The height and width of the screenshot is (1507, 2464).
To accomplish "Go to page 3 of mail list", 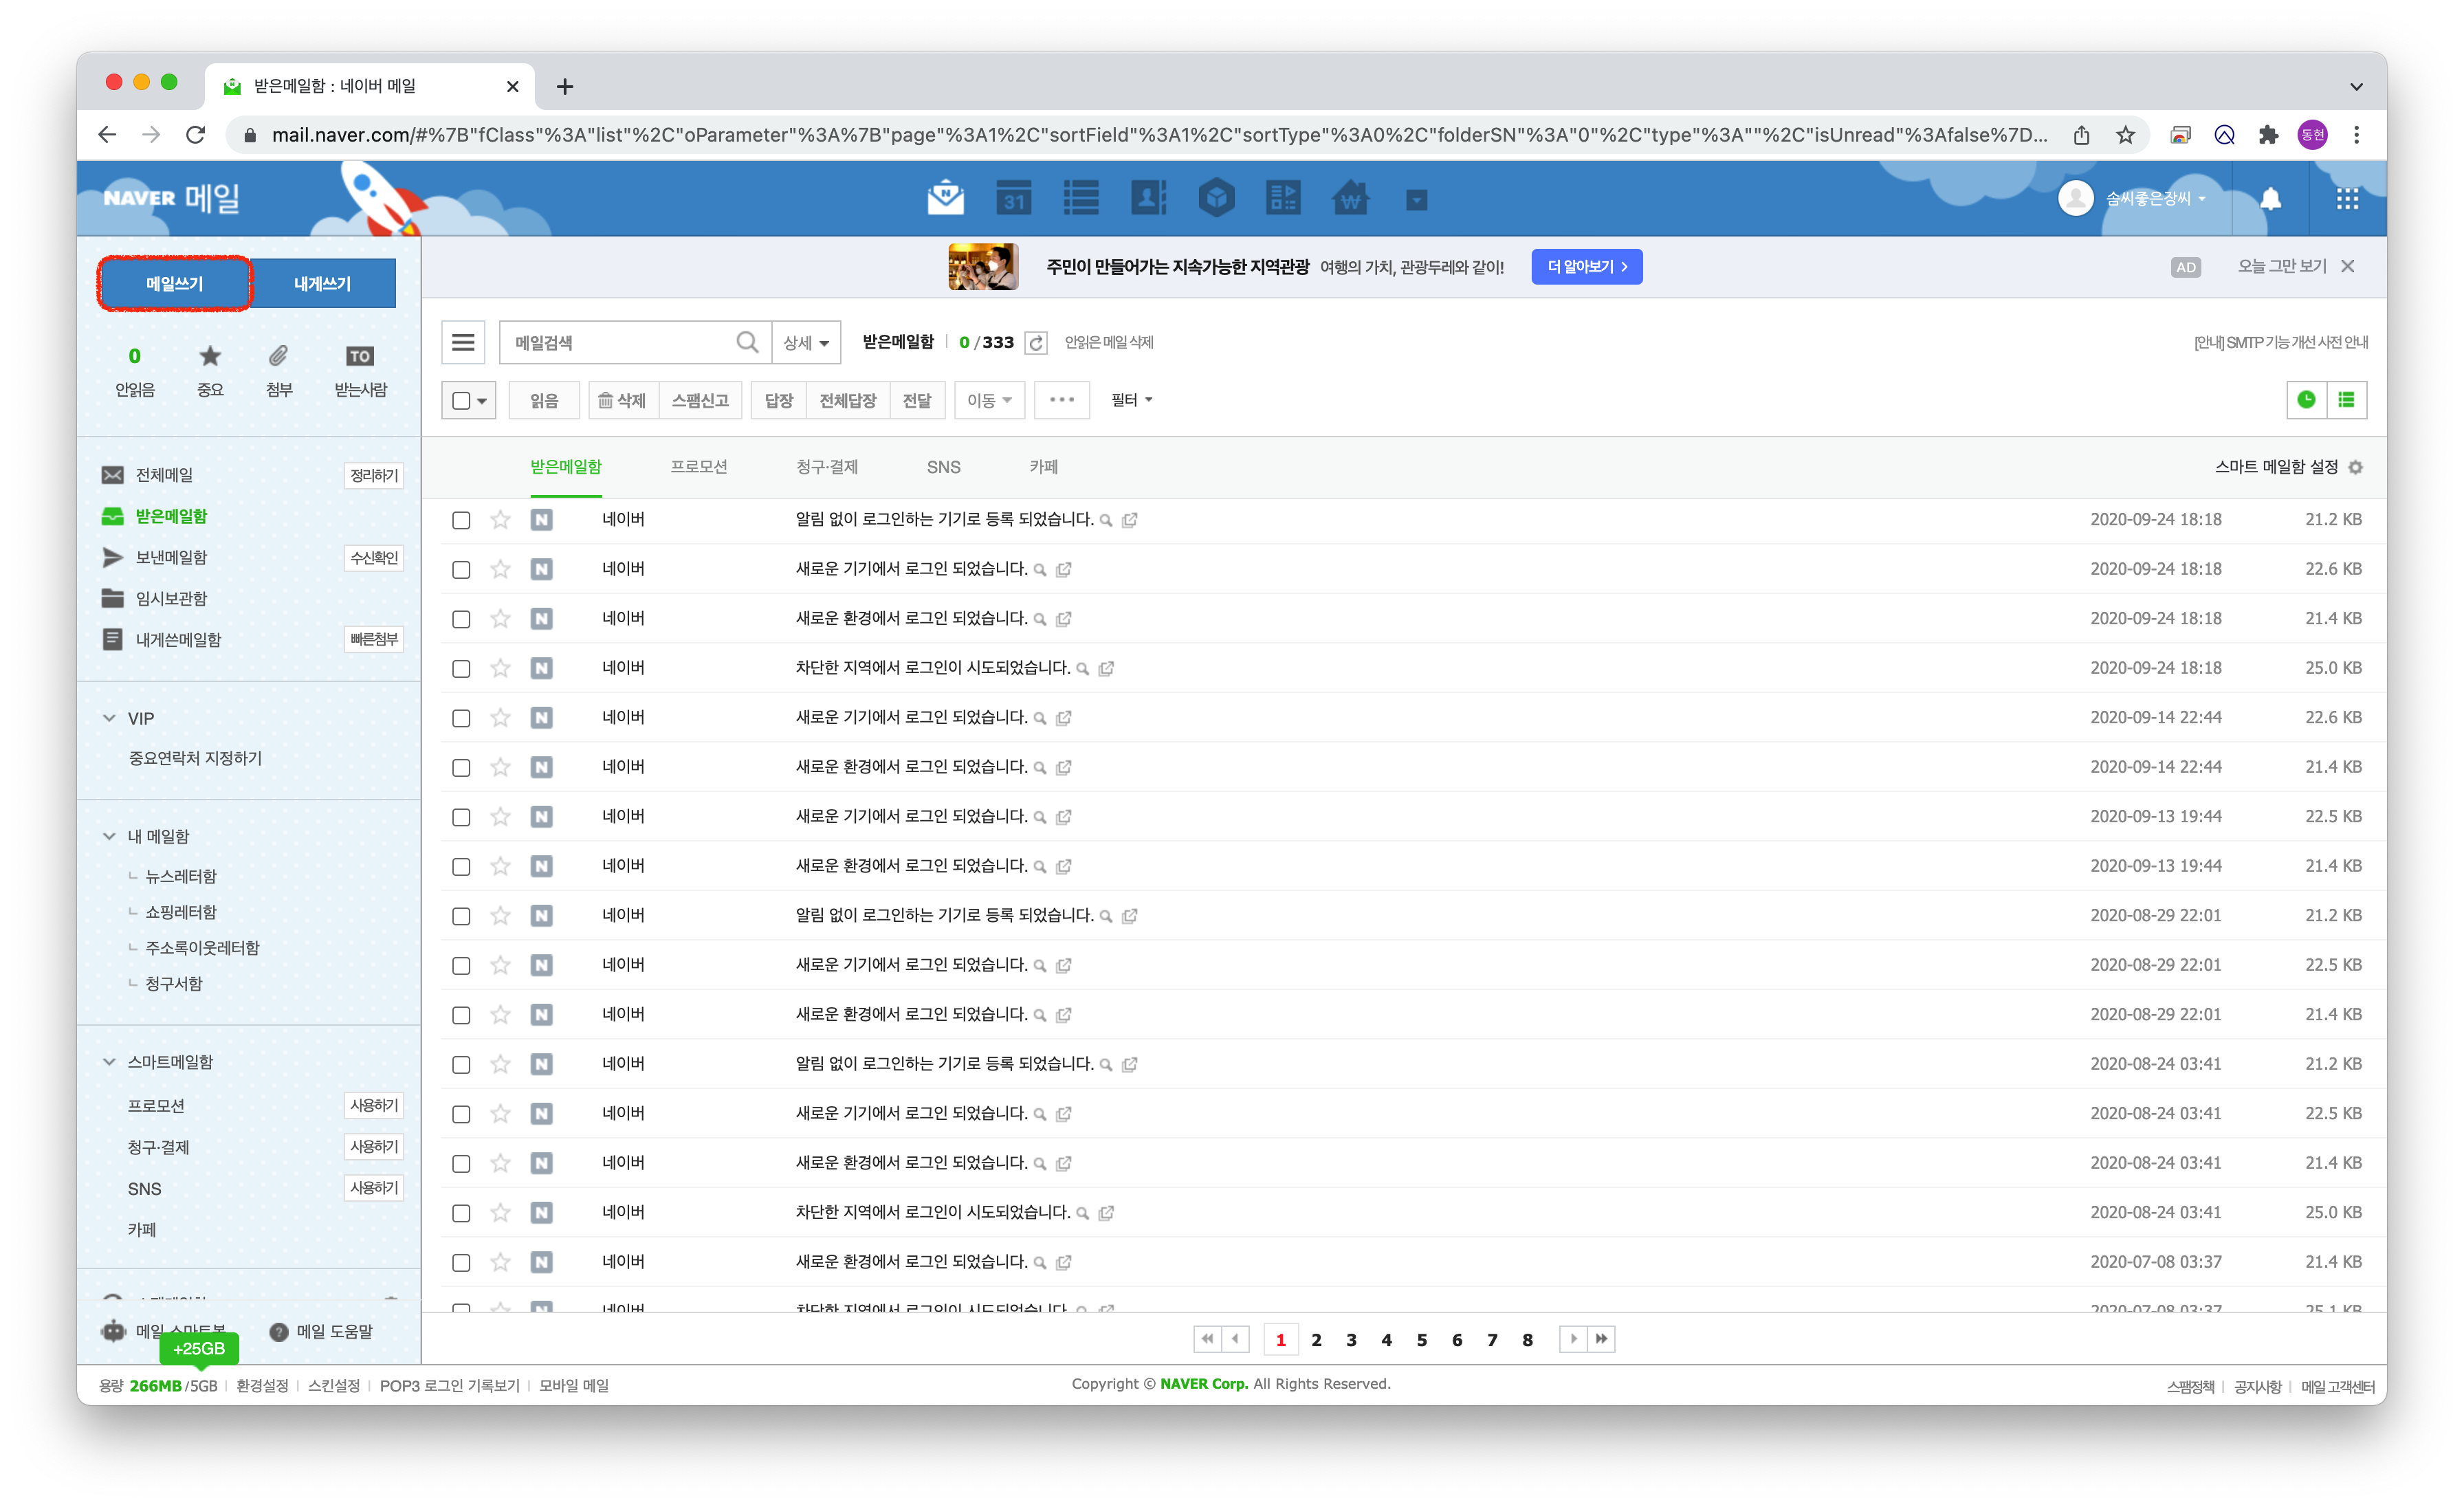I will (x=1351, y=1340).
